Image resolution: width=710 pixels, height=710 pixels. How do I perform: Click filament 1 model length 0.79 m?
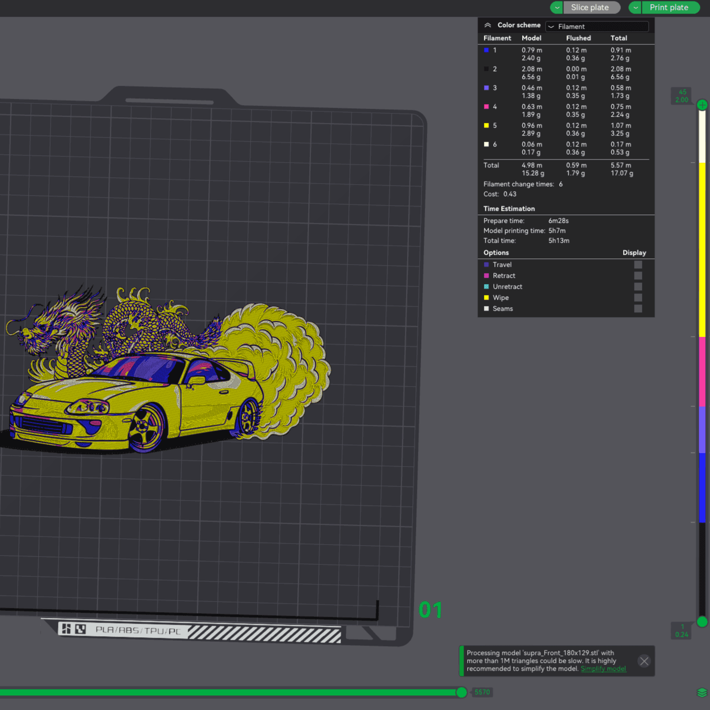(x=532, y=50)
